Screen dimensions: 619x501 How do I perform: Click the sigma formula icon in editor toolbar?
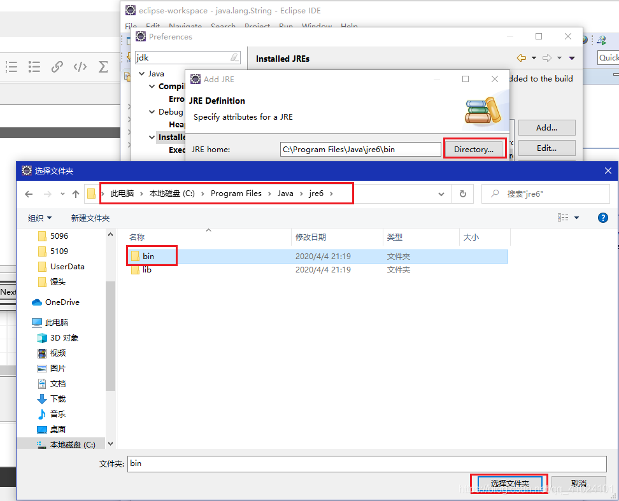click(103, 67)
